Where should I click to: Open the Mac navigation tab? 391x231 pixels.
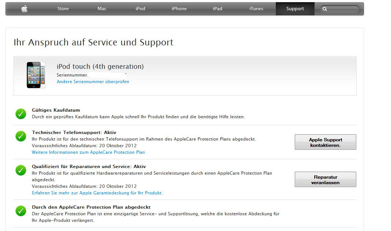pyautogui.click(x=102, y=9)
